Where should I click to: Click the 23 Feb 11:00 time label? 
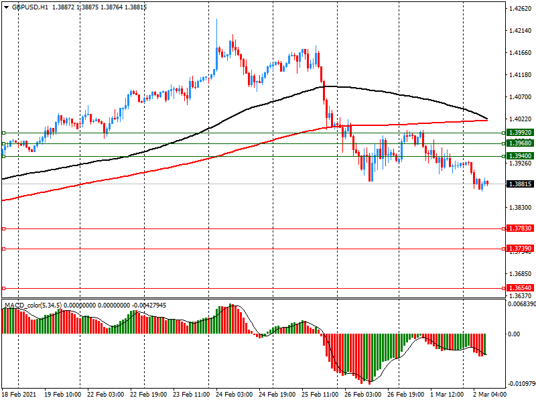[192, 394]
